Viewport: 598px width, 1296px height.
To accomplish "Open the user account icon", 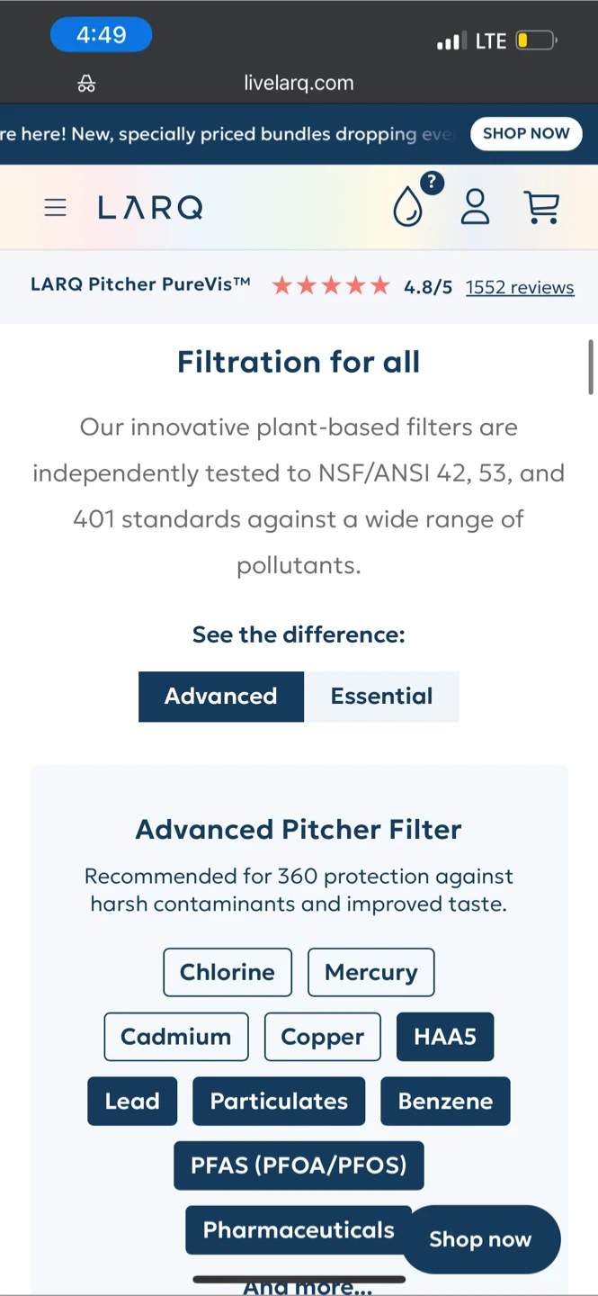I will (475, 207).
